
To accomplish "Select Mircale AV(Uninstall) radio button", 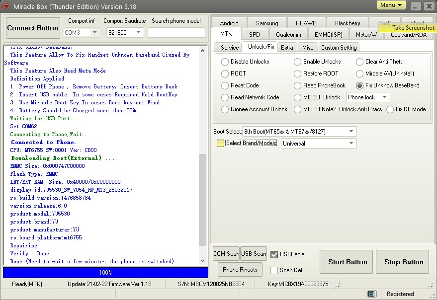I will click(x=359, y=74).
